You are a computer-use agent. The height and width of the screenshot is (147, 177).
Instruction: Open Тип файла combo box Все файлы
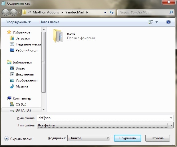(105, 125)
